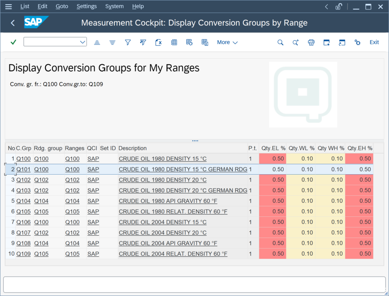Sort the list in ascending order
The image size is (389, 296).
click(x=97, y=43)
